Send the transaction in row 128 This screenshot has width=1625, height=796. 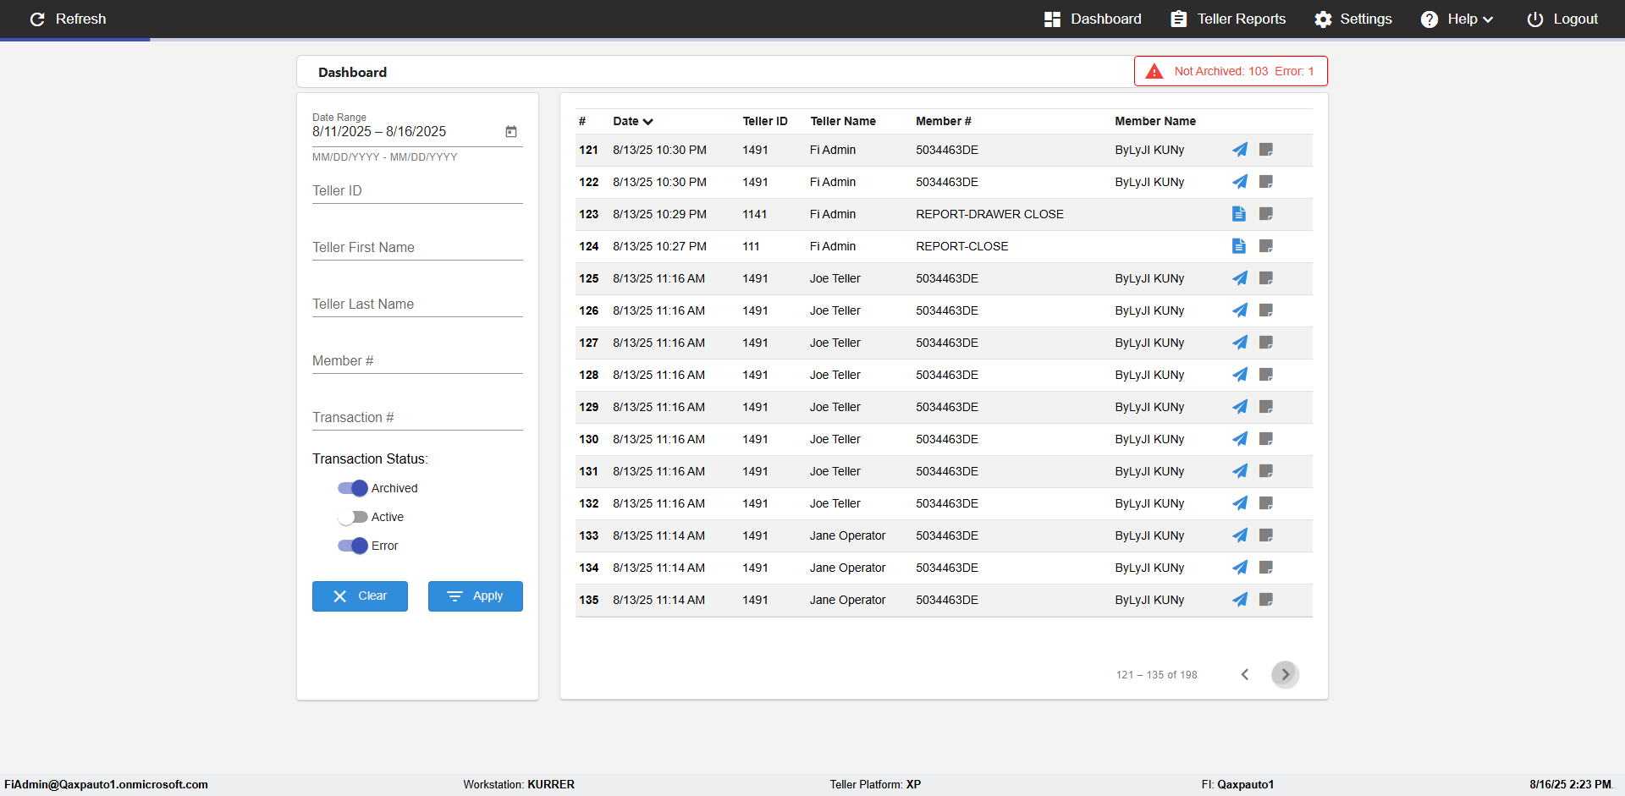(x=1240, y=375)
